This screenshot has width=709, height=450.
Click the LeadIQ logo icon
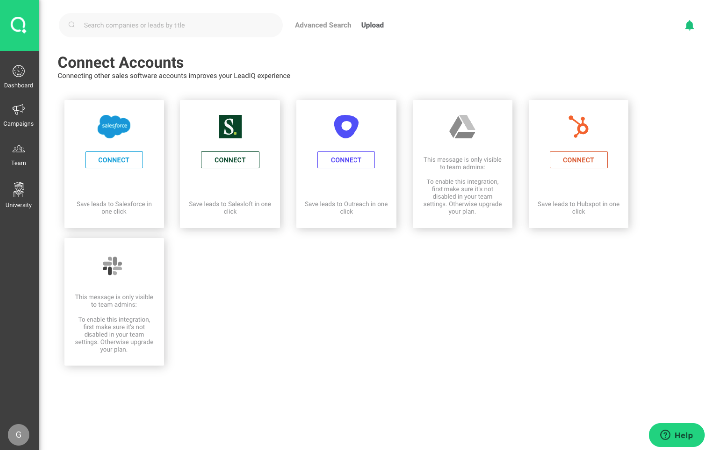tap(19, 25)
